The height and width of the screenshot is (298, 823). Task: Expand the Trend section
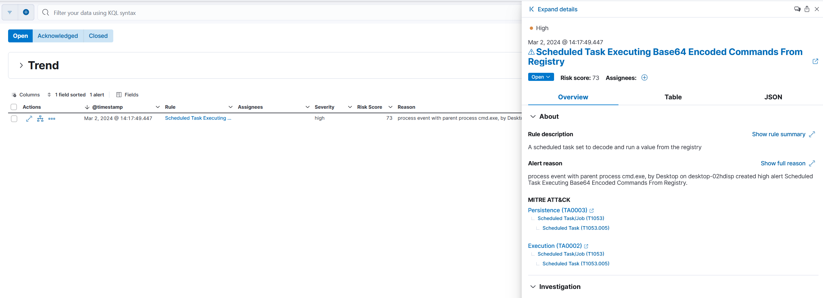21,65
